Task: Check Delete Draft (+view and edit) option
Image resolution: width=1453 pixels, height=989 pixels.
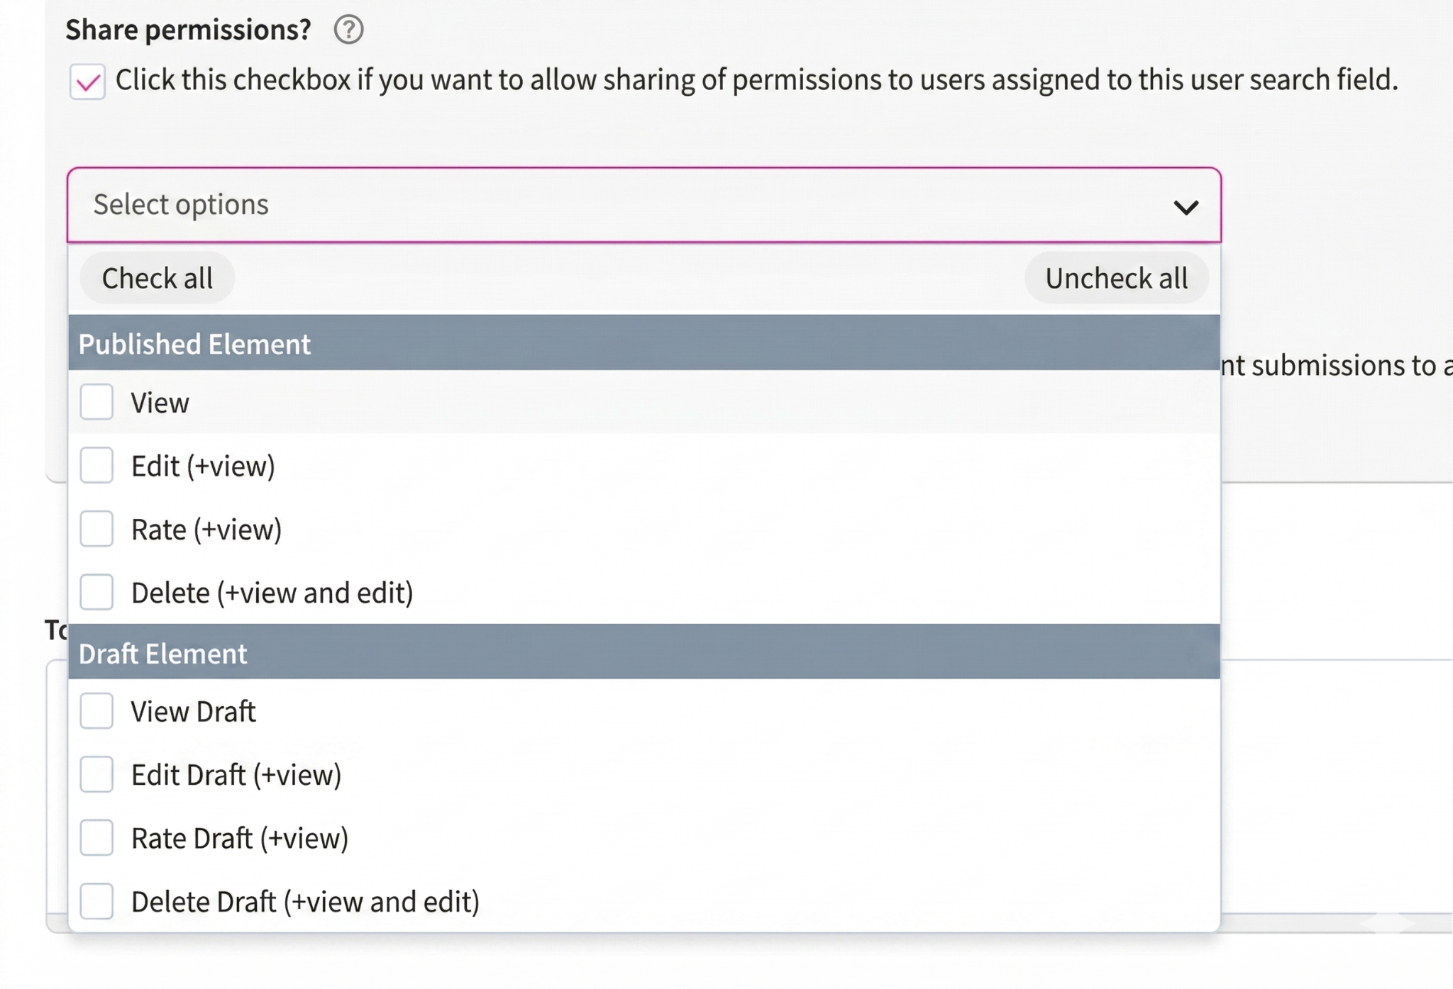Action: coord(96,901)
